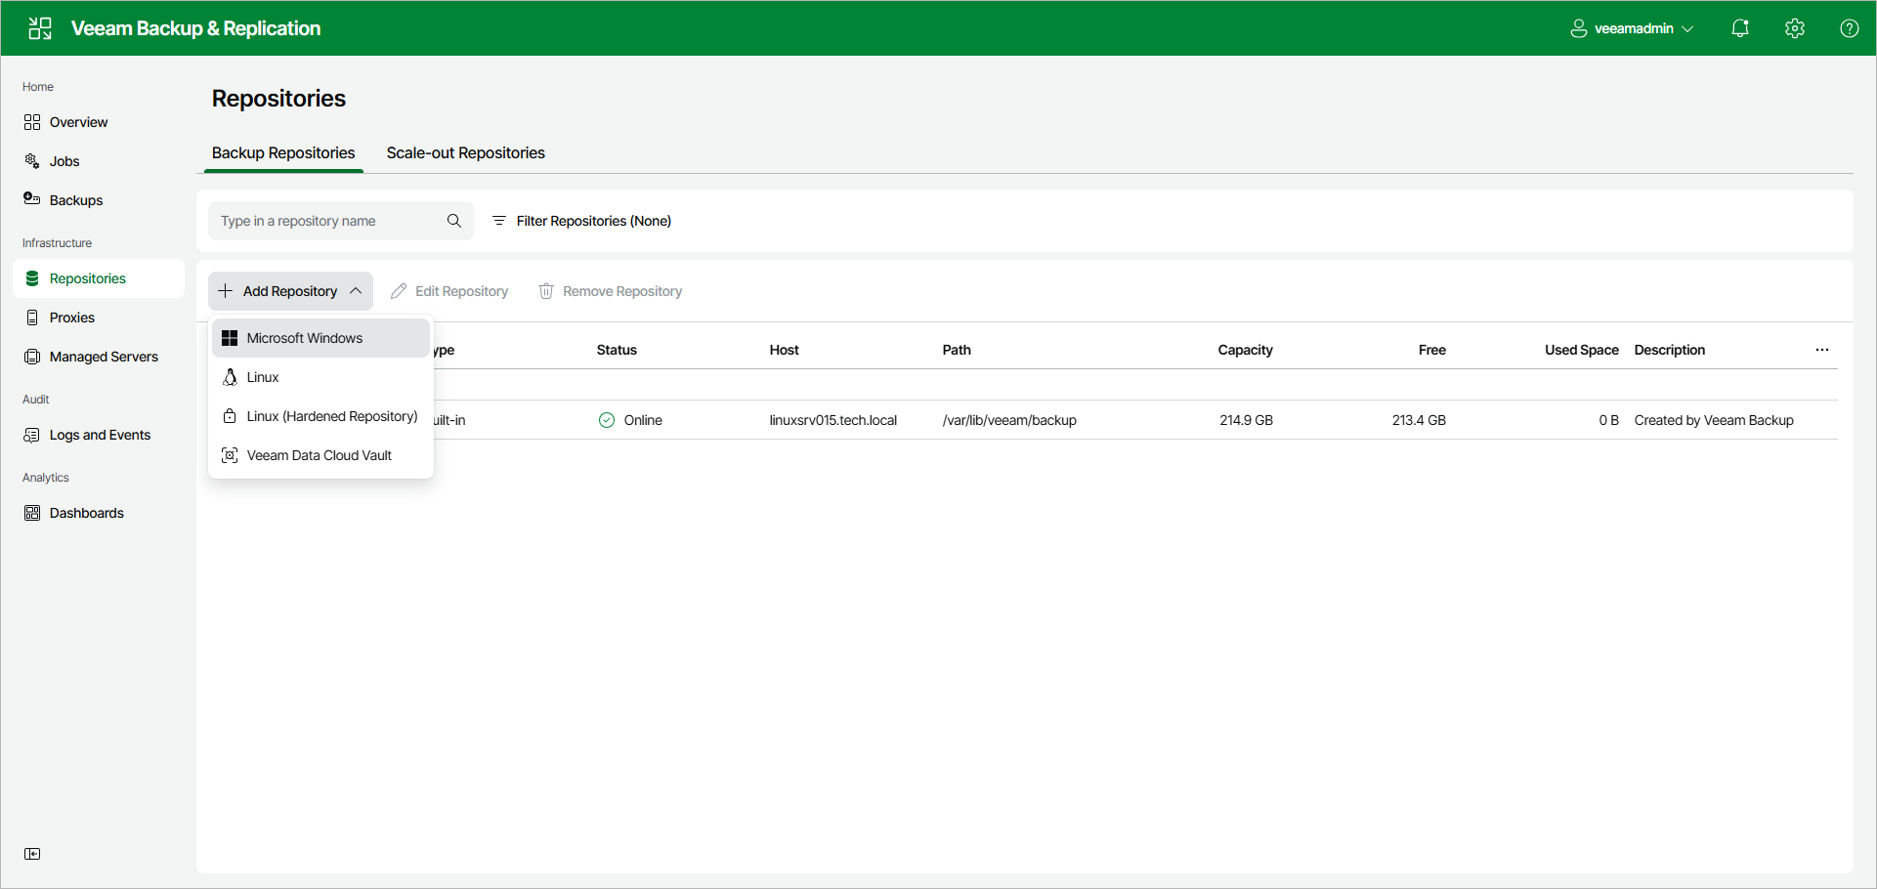Select the linuxsrv015.tech.local host cell
The height and width of the screenshot is (889, 1877).
(x=832, y=420)
